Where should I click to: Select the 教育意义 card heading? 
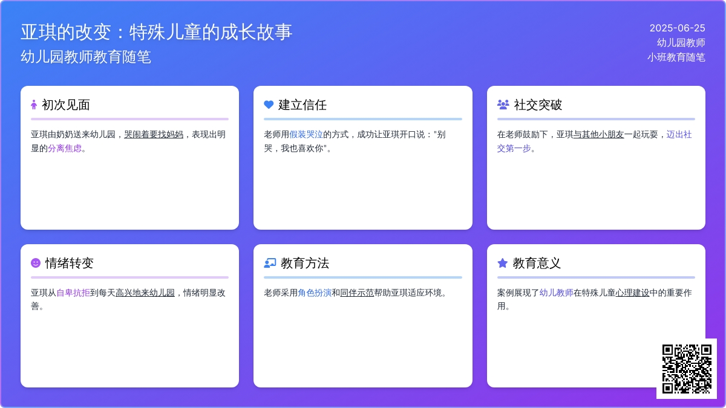[x=537, y=263]
